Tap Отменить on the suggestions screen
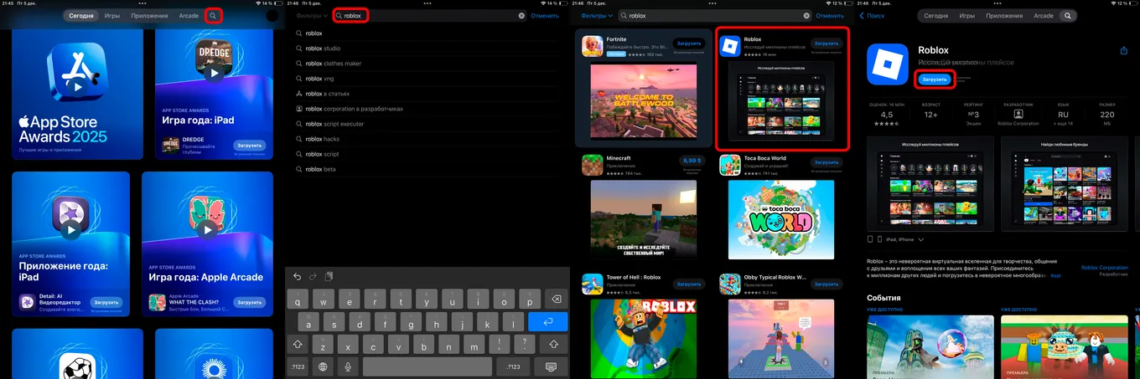 545,16
